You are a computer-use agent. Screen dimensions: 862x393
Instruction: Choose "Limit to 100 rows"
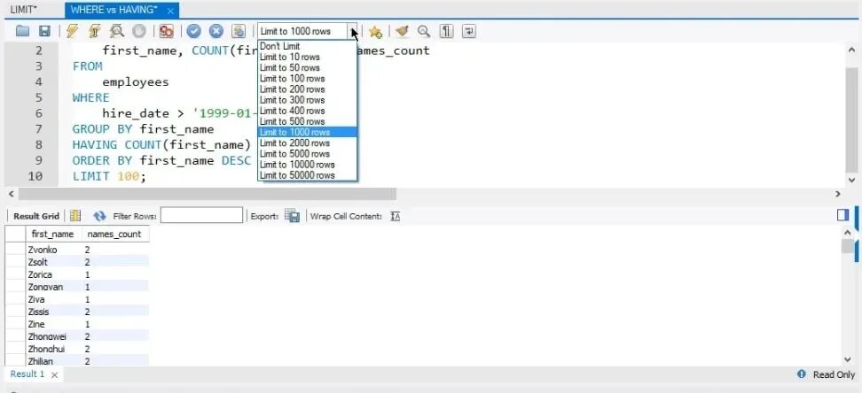pos(308,79)
